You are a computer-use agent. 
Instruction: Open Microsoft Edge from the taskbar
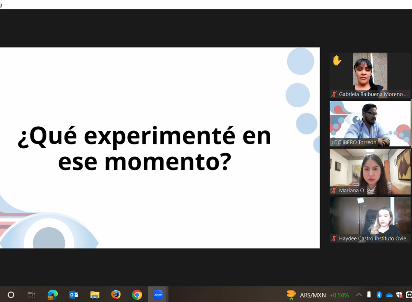coord(52,295)
